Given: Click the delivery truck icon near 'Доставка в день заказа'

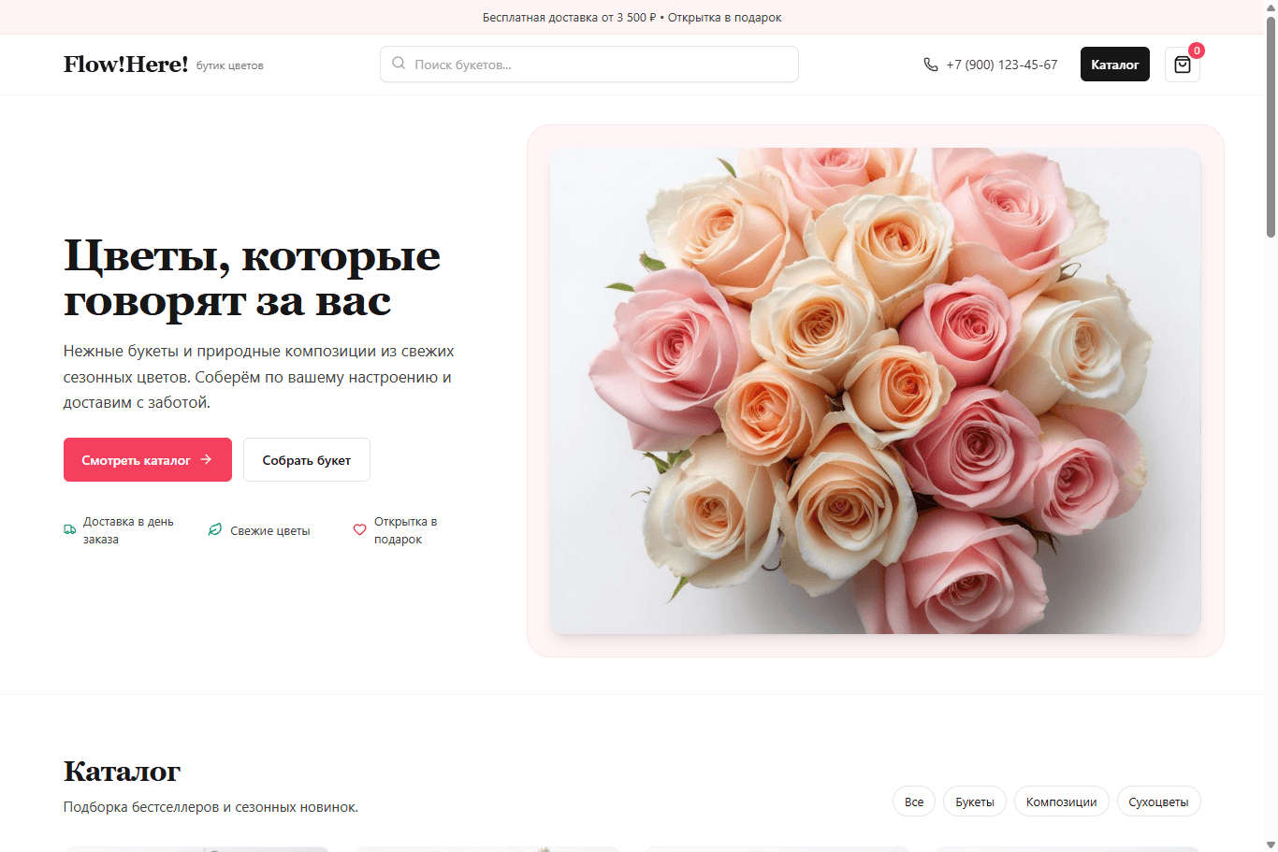Looking at the screenshot, I should [69, 529].
